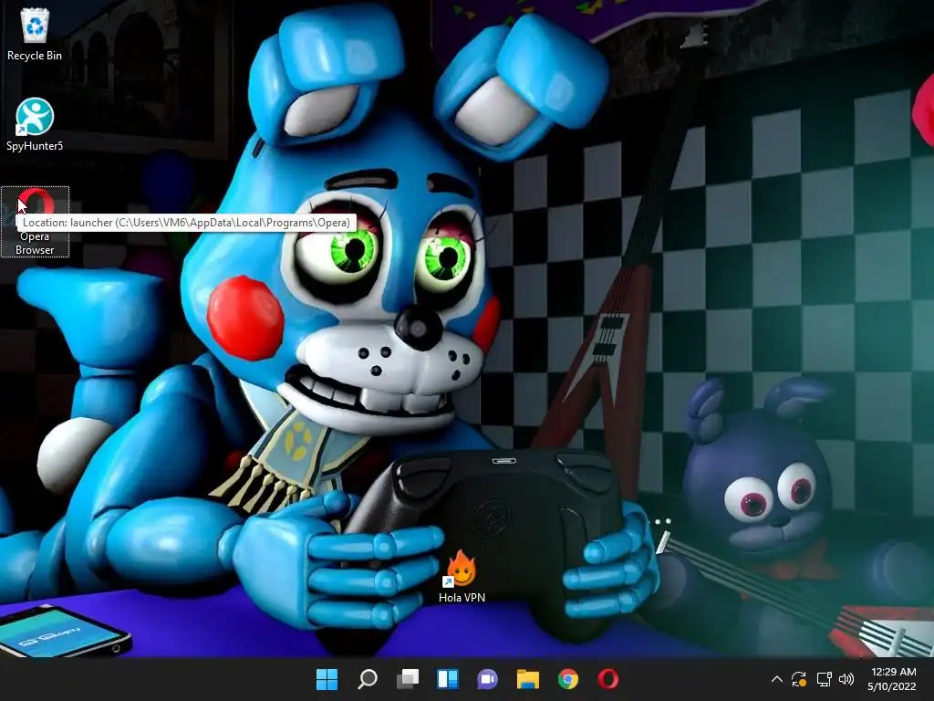934x701 pixels.
Task: Click the Opera Browser label text
Action: point(35,243)
